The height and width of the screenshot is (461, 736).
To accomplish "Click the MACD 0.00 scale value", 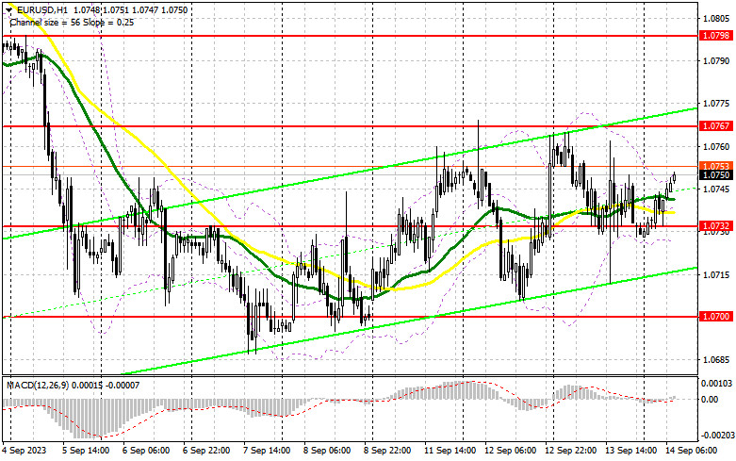I will [x=710, y=400].
